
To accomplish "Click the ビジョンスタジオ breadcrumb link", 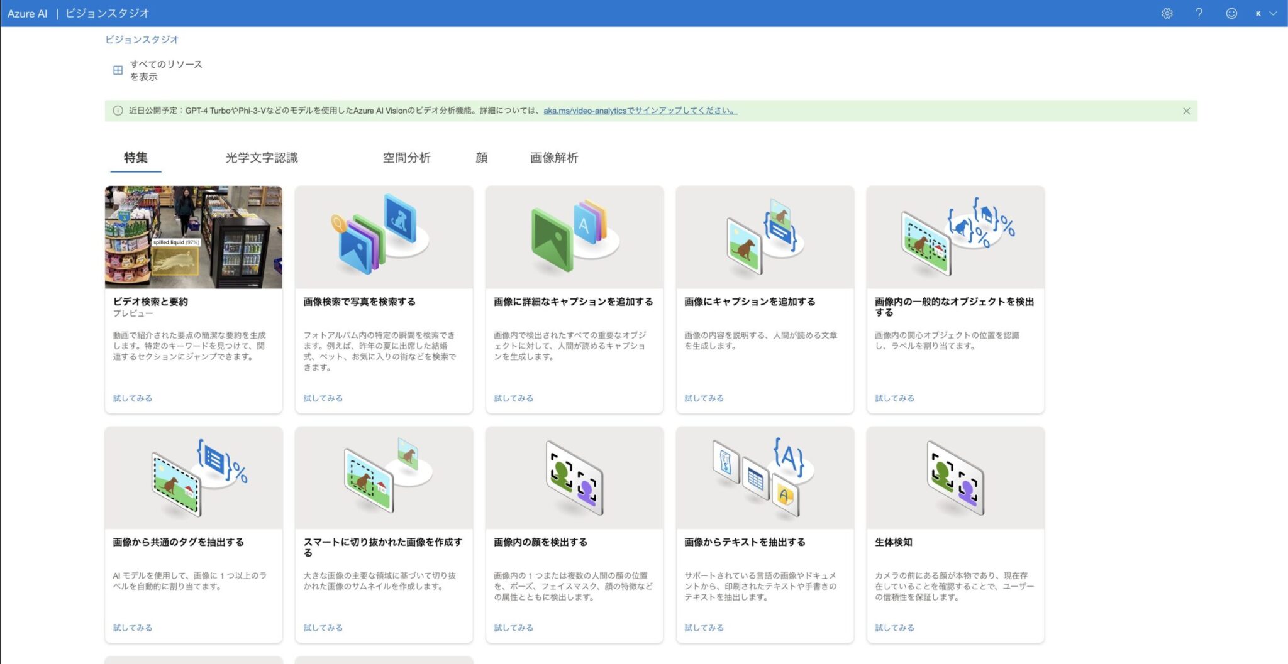I will [142, 40].
